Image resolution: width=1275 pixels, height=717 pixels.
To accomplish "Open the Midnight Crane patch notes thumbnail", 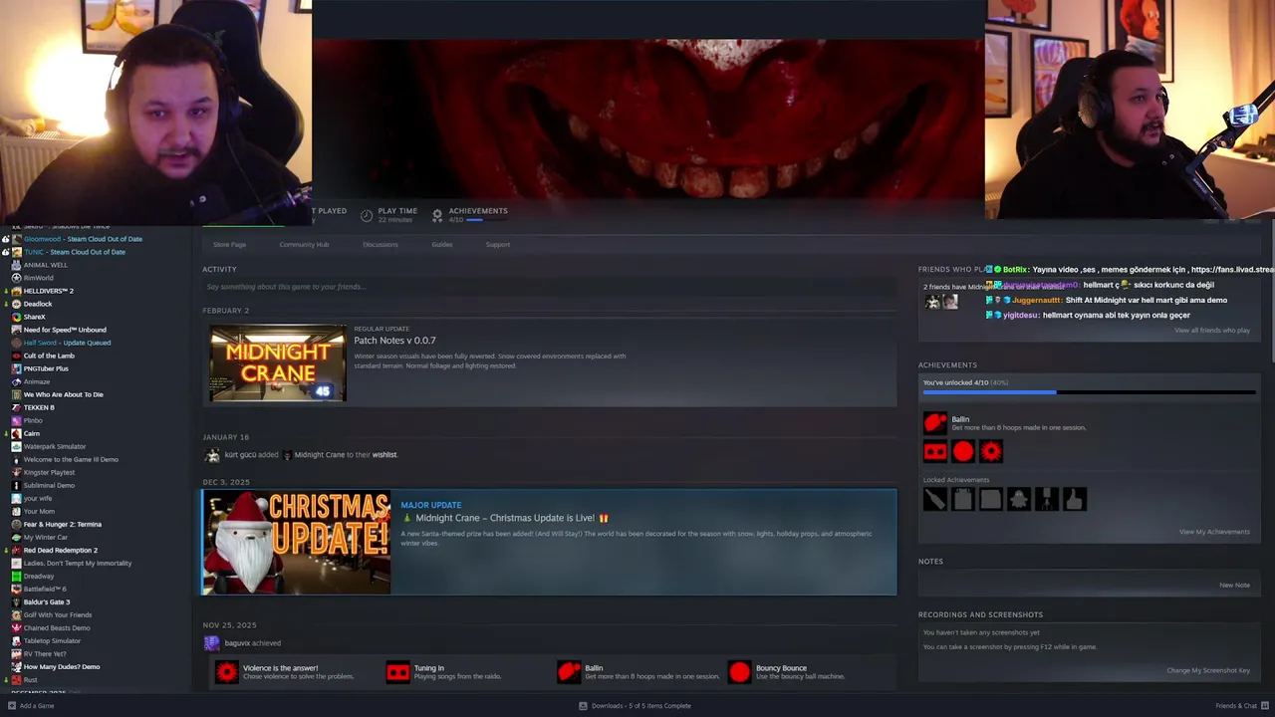I will [x=278, y=362].
